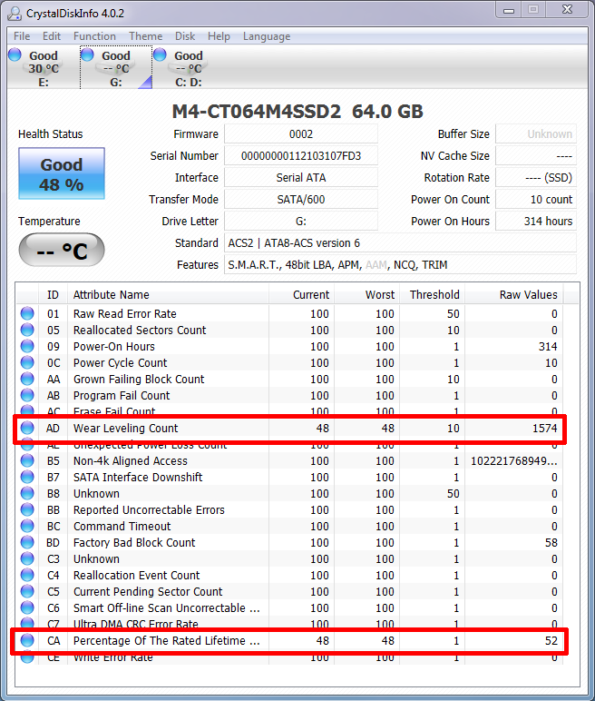
Task: Click status orb for Reallocation Event Count
Action: click(x=27, y=576)
